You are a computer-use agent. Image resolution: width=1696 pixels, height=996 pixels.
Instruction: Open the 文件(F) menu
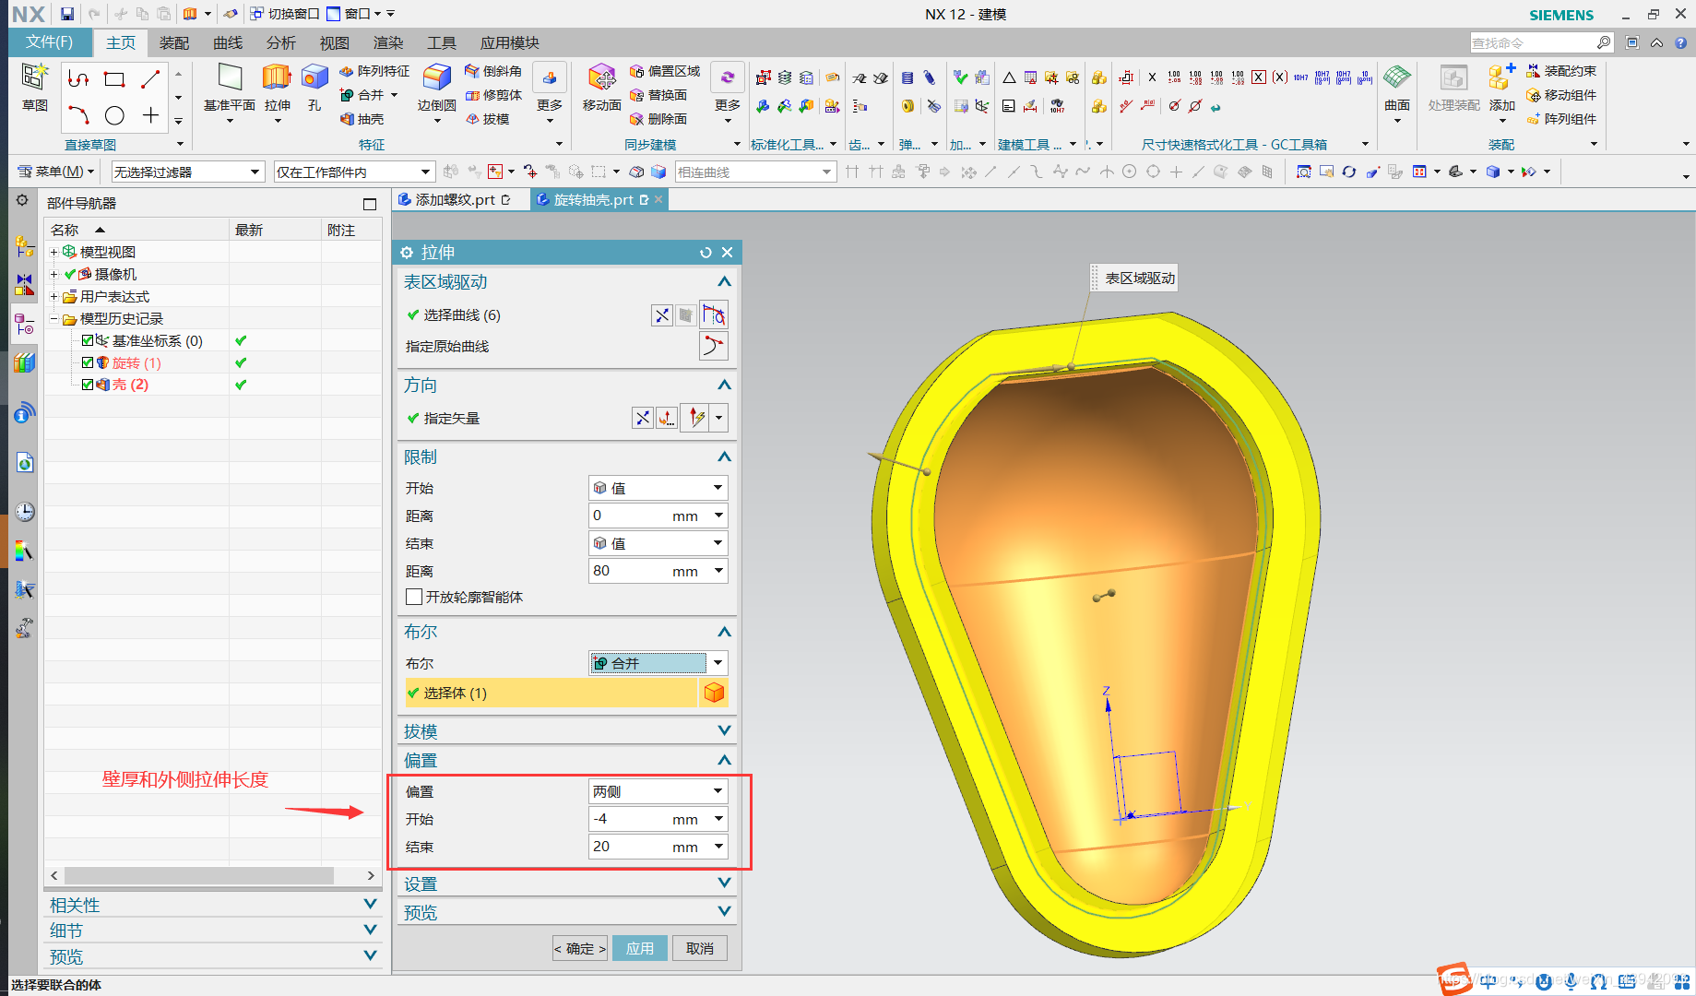50,42
